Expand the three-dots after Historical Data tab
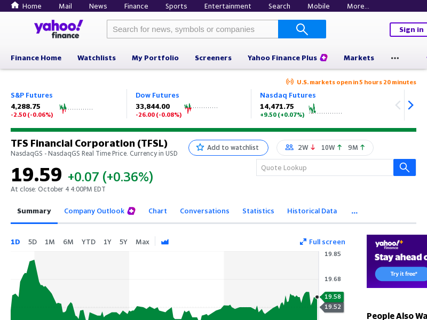The image size is (427, 320). (354, 212)
